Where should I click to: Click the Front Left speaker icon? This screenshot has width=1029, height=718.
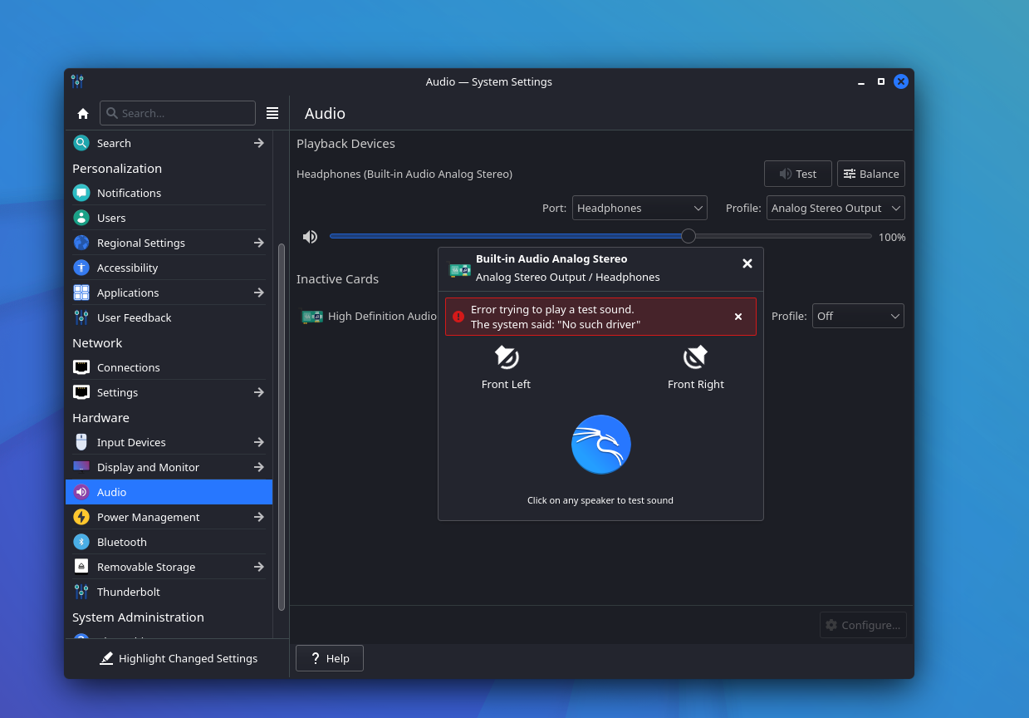[506, 357]
